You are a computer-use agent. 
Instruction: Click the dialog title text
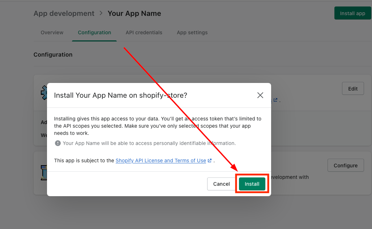tap(120, 95)
